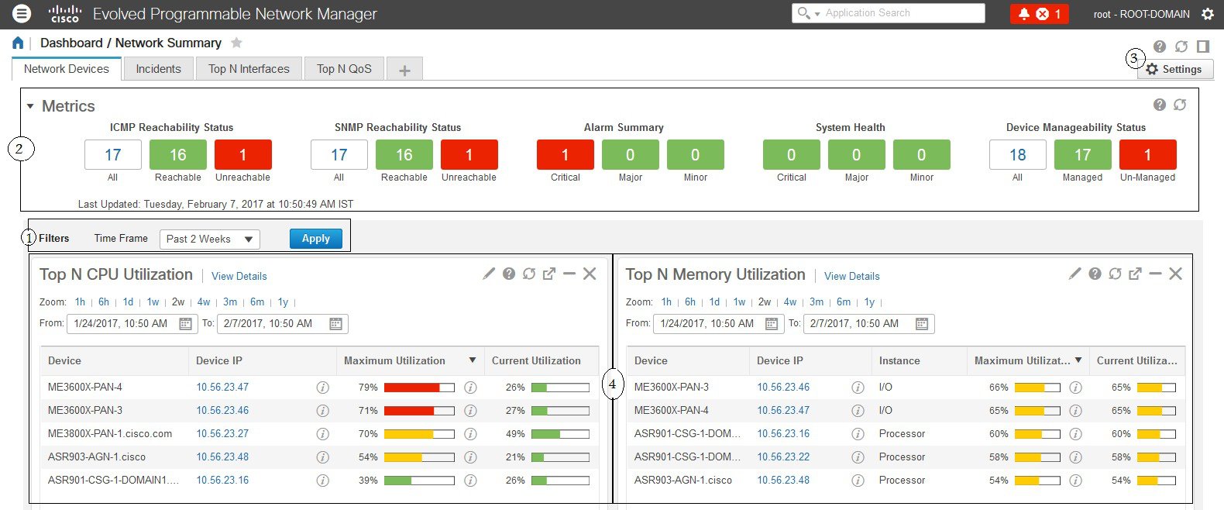The width and height of the screenshot is (1224, 510).
Task: Switch to the Incidents tab
Action: 159,69
